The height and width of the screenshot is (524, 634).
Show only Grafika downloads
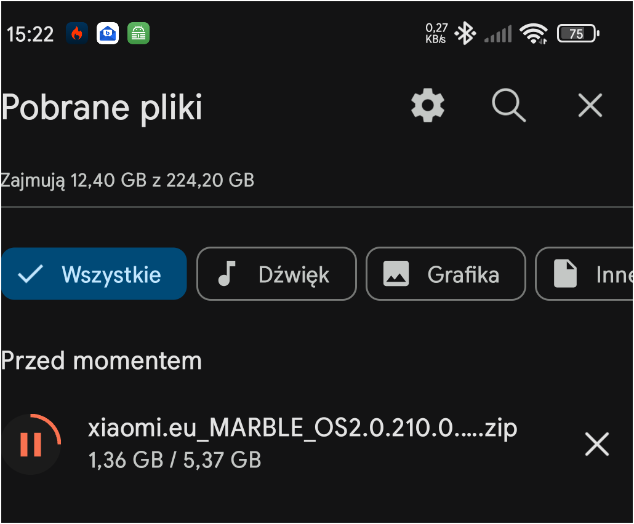(446, 274)
